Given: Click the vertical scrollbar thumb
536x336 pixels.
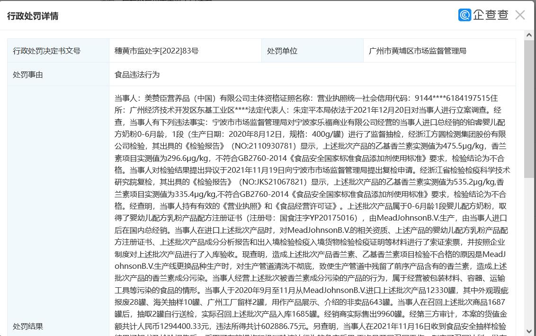Looking at the screenshot, I should pyautogui.click(x=529, y=109).
